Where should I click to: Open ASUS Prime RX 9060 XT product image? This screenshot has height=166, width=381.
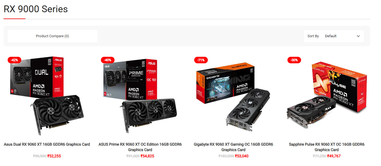click(x=140, y=96)
